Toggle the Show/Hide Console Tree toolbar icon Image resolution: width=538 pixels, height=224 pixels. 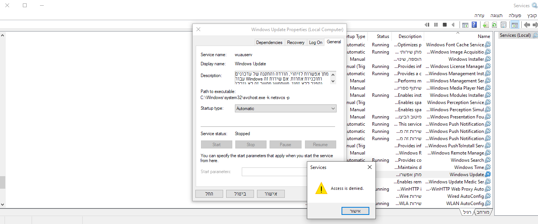click(515, 25)
